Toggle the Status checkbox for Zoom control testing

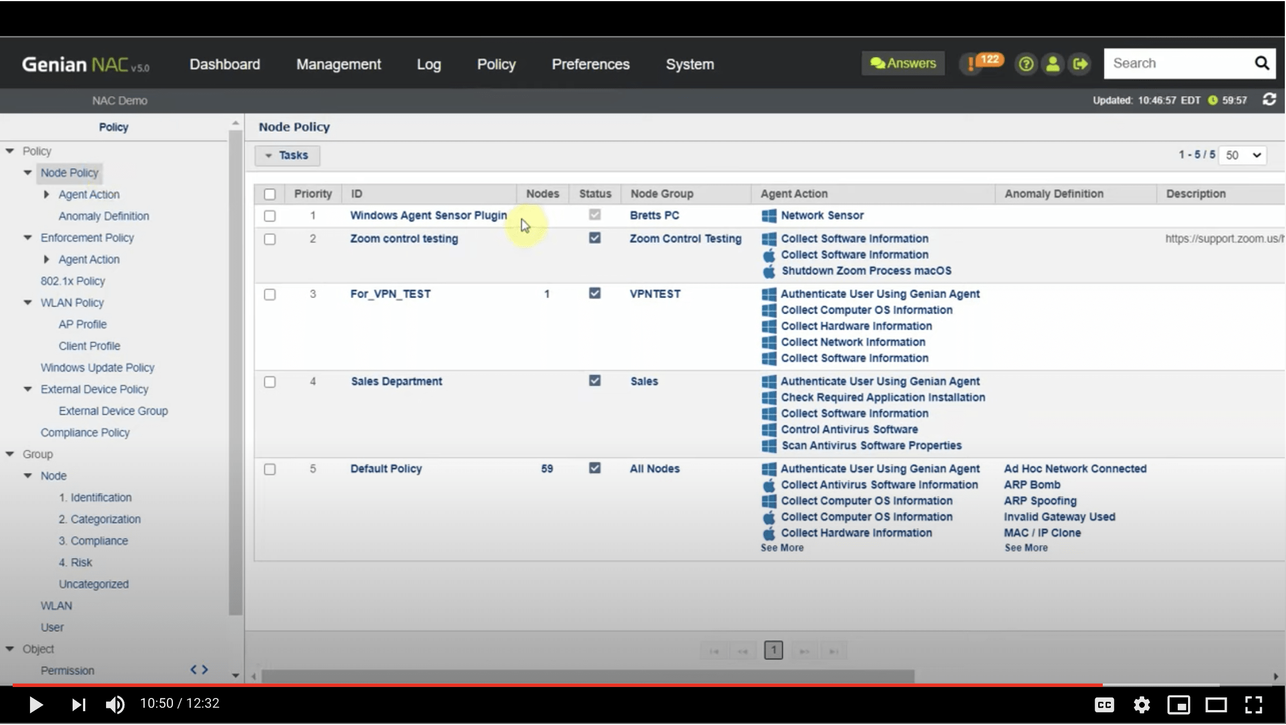tap(595, 238)
